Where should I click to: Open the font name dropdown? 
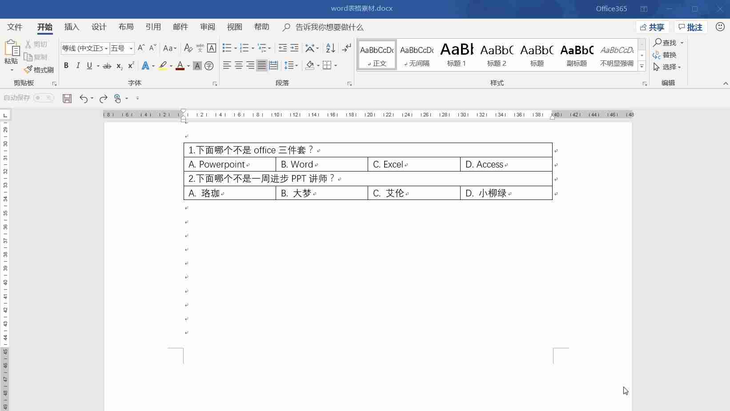(x=106, y=48)
